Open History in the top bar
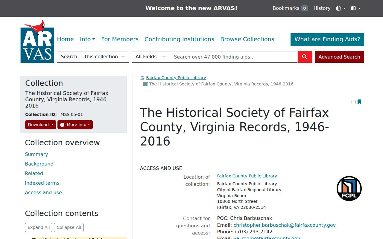 [x=322, y=8]
